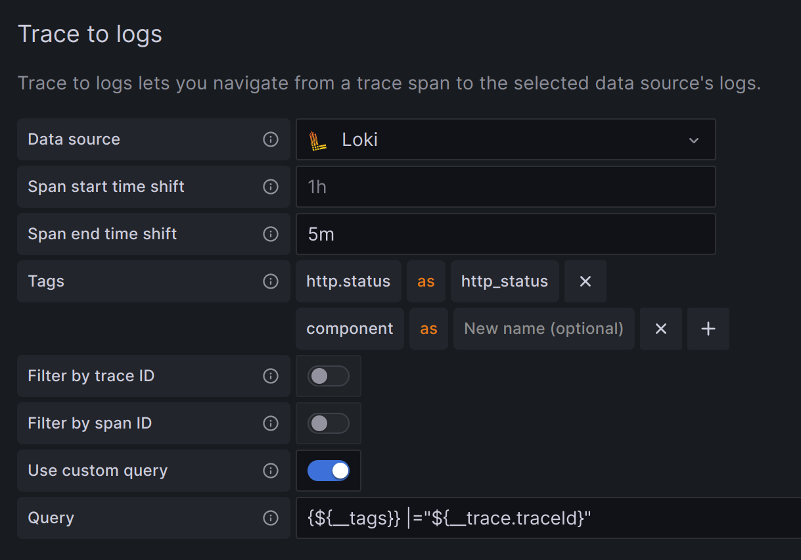This screenshot has height=560, width=801.
Task: Click the Data source info icon
Action: pyautogui.click(x=271, y=139)
